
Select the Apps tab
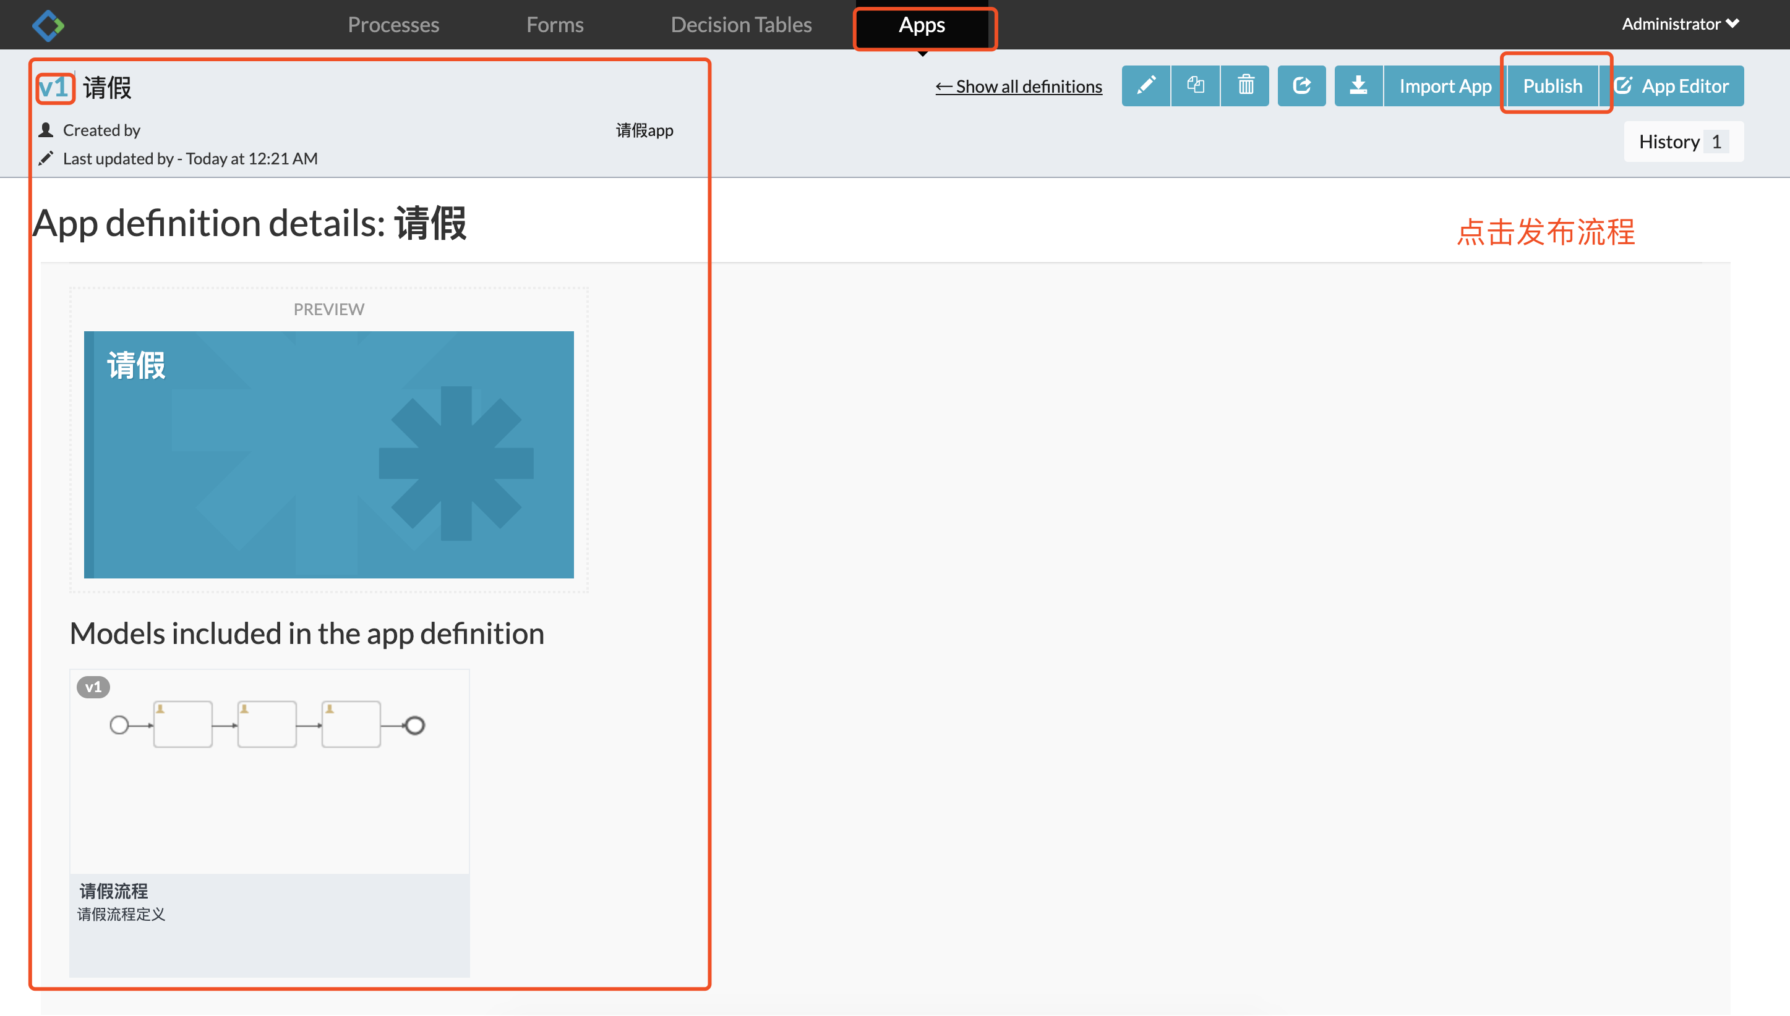922,25
